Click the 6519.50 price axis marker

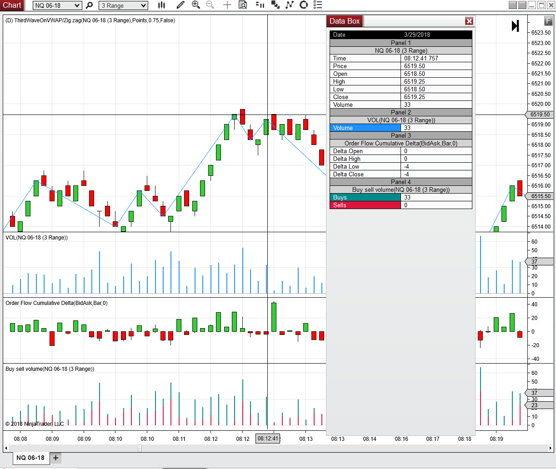click(x=539, y=115)
